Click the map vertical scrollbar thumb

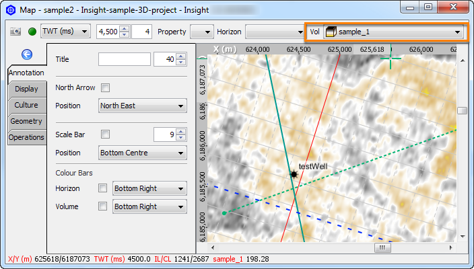462,110
